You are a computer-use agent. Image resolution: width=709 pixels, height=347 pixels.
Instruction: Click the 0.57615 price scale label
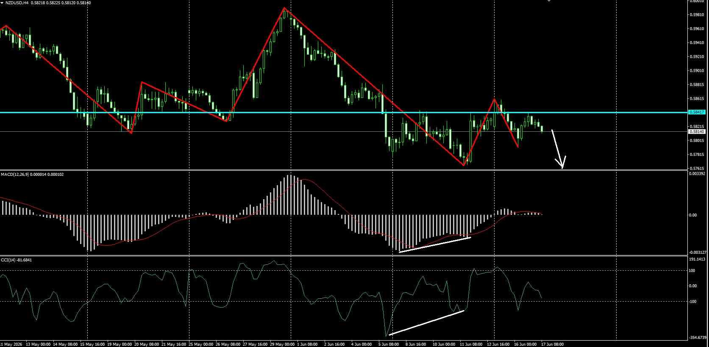(697, 168)
